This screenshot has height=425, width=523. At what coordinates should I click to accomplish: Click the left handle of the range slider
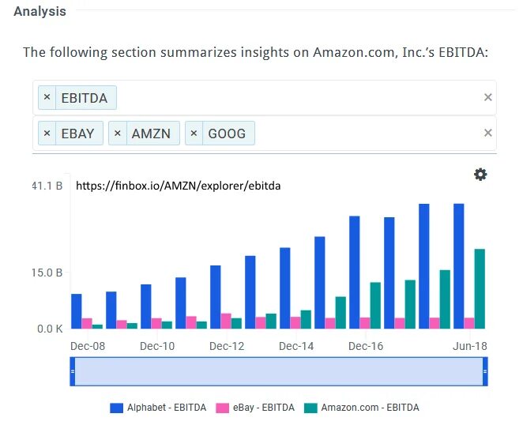coord(73,371)
